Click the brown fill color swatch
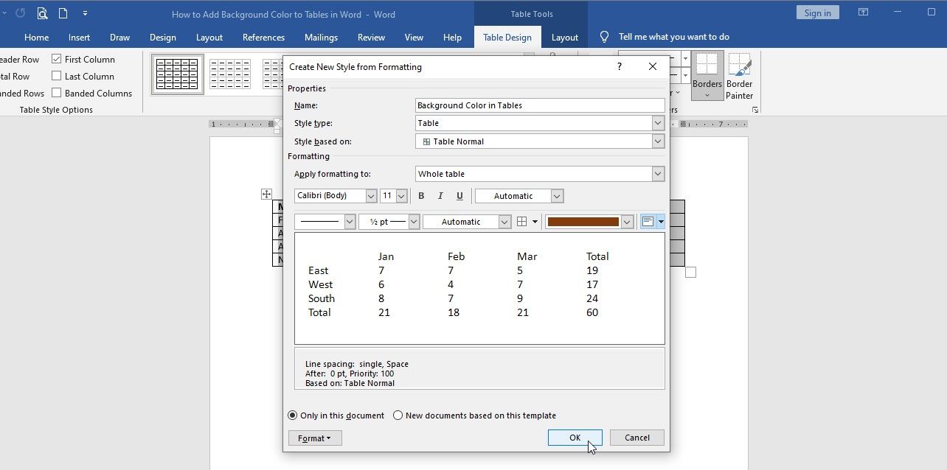 583,222
